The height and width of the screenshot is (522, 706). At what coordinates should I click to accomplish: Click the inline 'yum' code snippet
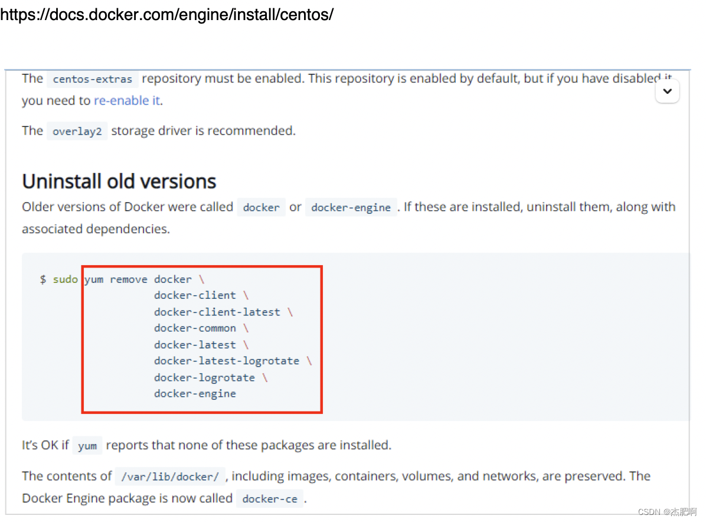[87, 446]
